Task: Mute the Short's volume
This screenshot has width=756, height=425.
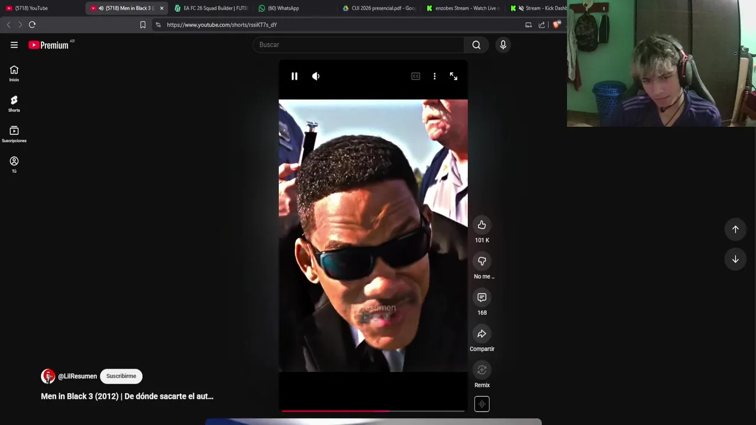Action: click(316, 76)
